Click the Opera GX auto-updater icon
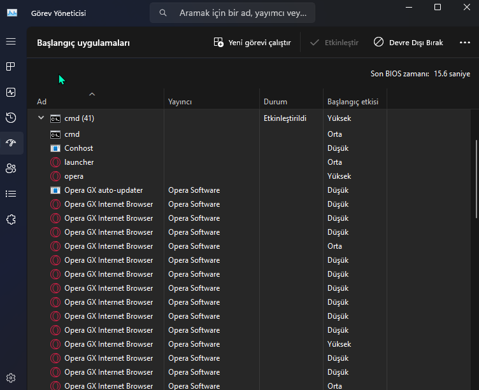Screen dimensions: 479x390 click(x=55, y=190)
